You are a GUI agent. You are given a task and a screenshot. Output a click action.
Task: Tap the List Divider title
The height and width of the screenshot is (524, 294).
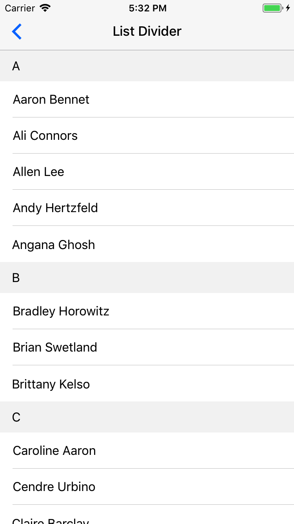click(x=147, y=31)
